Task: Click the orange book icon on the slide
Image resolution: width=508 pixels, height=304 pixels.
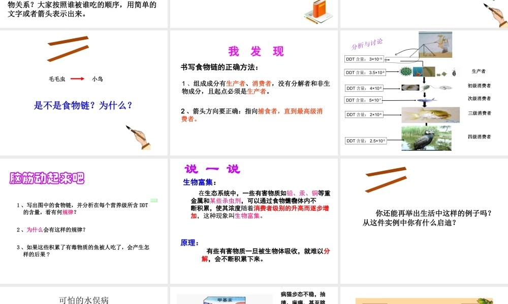Action: pos(318,12)
